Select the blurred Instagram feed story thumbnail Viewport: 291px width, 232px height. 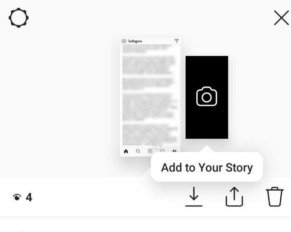150,97
